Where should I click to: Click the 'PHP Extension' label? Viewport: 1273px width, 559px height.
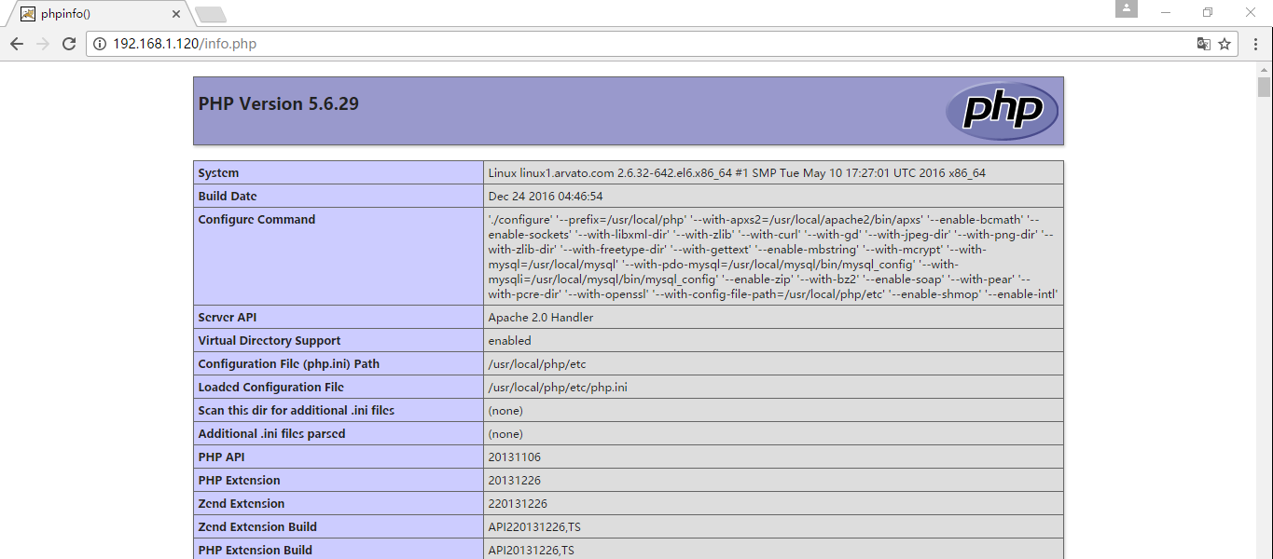[x=239, y=481]
